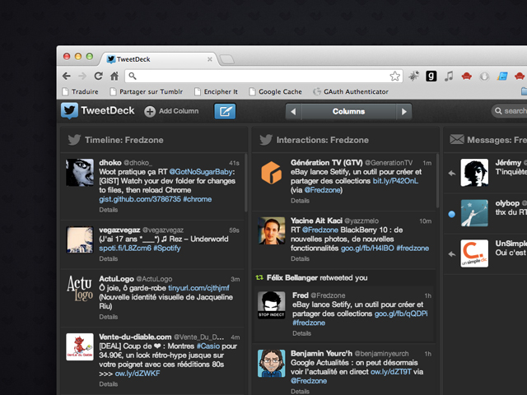
Task: Click the Vente-du-diable.com avatar
Action: [x=80, y=347]
